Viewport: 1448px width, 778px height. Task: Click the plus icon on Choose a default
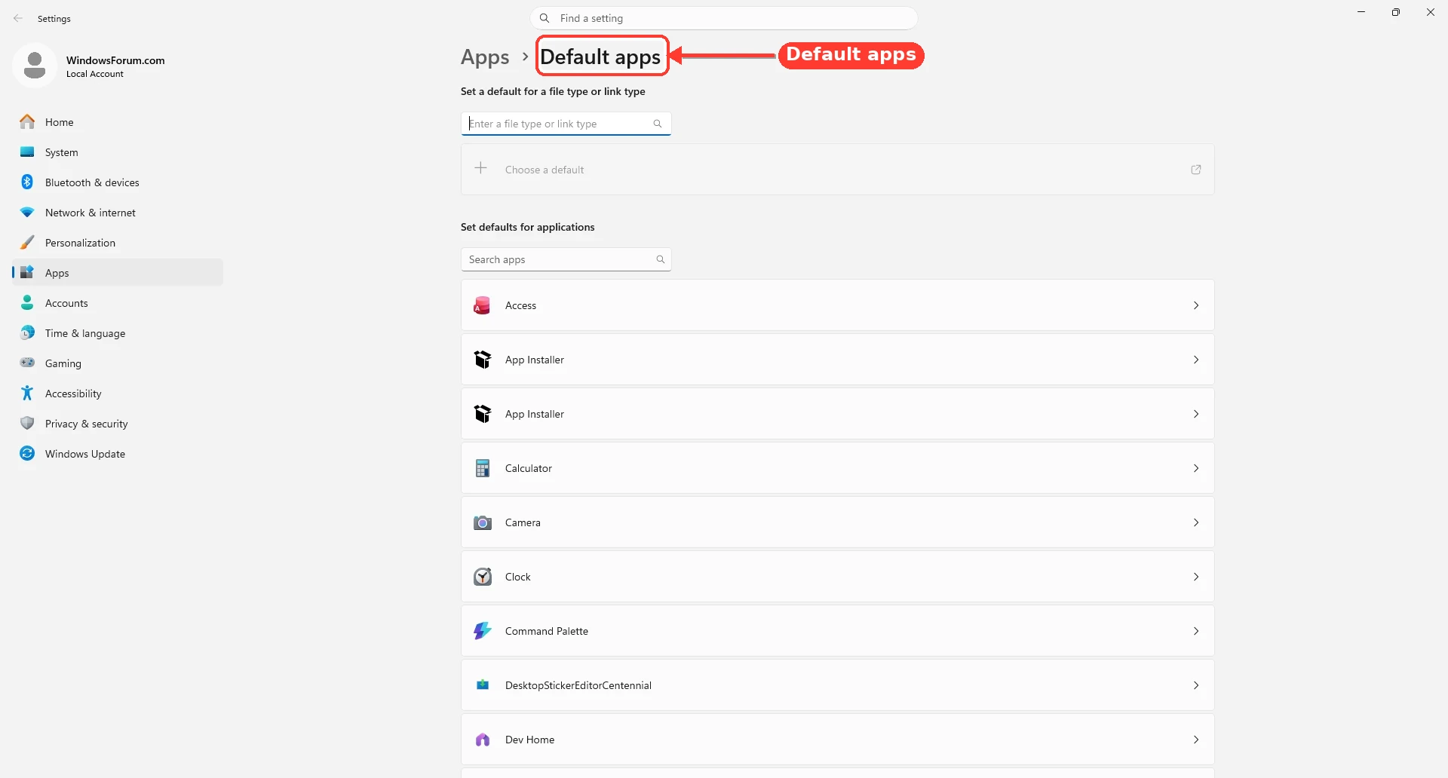click(481, 168)
